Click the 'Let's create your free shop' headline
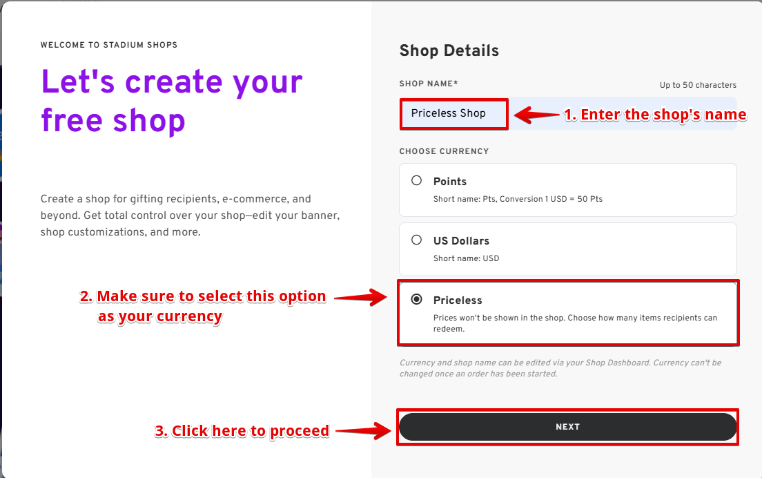 [x=172, y=101]
